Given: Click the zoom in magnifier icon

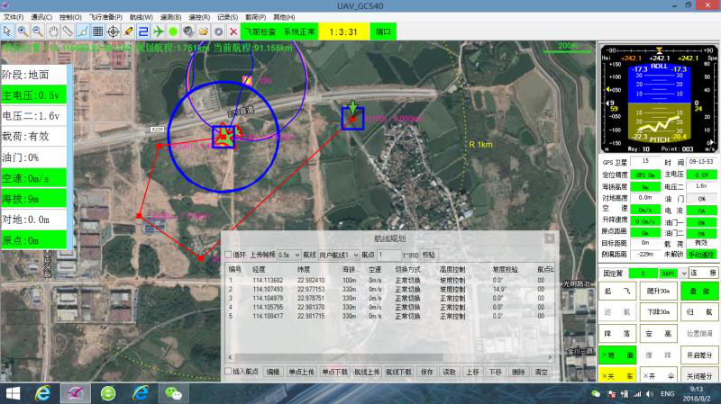Looking at the screenshot, I should click(23, 31).
